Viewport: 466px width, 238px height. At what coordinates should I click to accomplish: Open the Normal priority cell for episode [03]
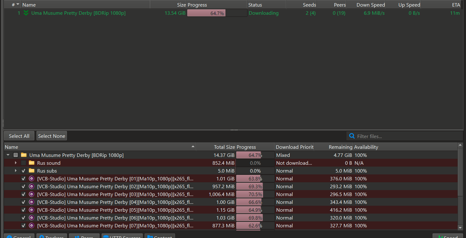tap(294, 194)
